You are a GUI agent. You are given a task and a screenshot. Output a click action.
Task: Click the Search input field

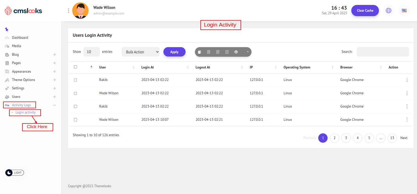(383, 52)
